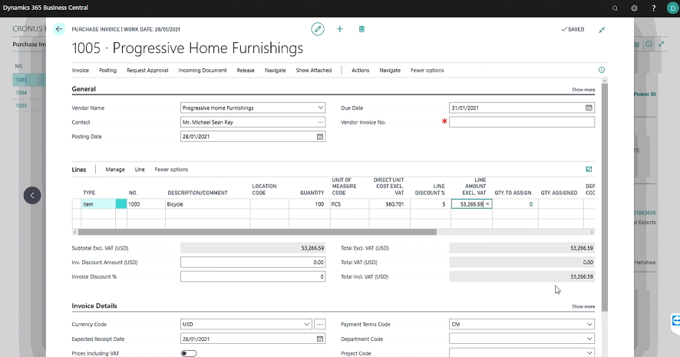The image size is (680, 357).
Task: Click the Quantity cell showing 100
Action: [309, 204]
